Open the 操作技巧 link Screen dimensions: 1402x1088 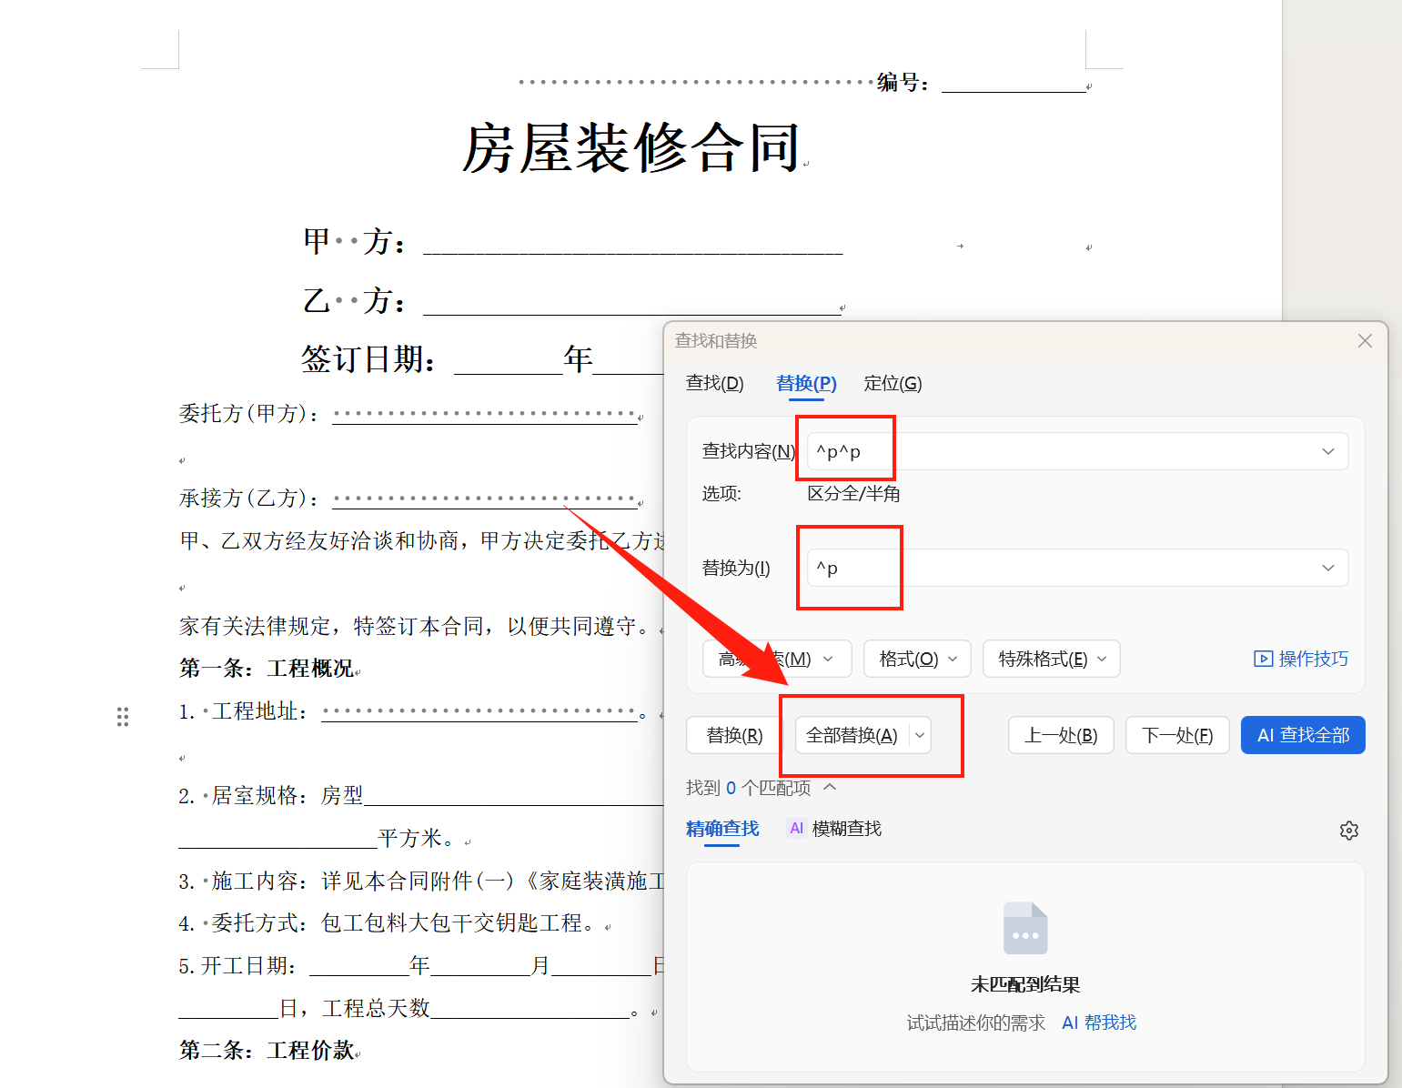[x=1312, y=659]
